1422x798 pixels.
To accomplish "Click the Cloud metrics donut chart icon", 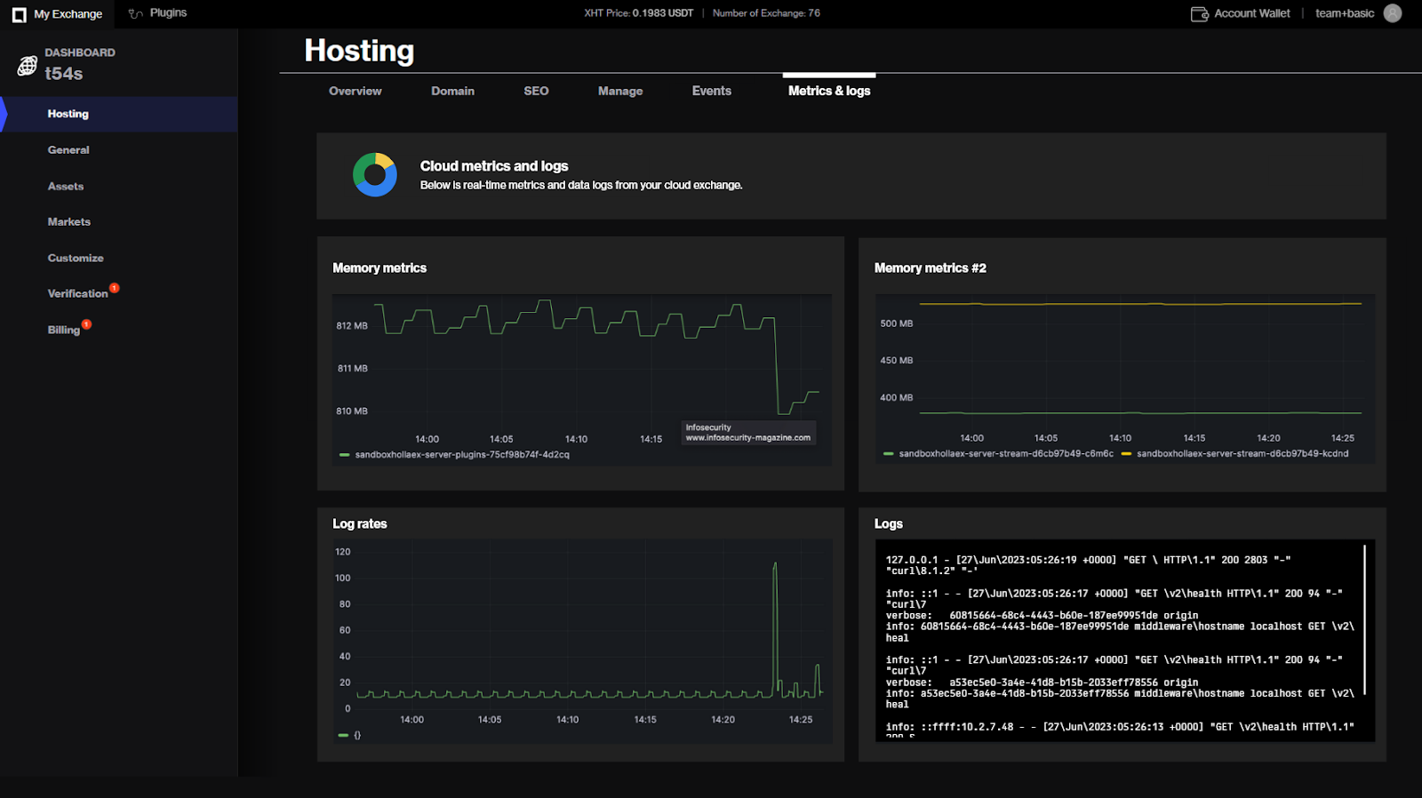I will (375, 174).
